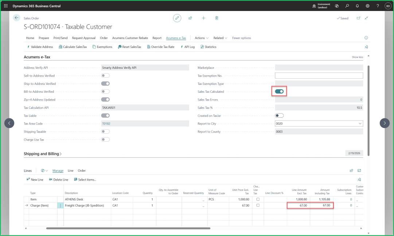Open the search magnifier in top bar
The image size is (394, 236).
pyautogui.click(x=347, y=6)
